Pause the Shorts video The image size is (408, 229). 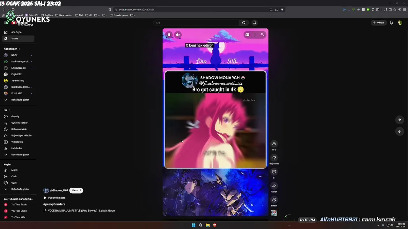pyautogui.click(x=169, y=35)
